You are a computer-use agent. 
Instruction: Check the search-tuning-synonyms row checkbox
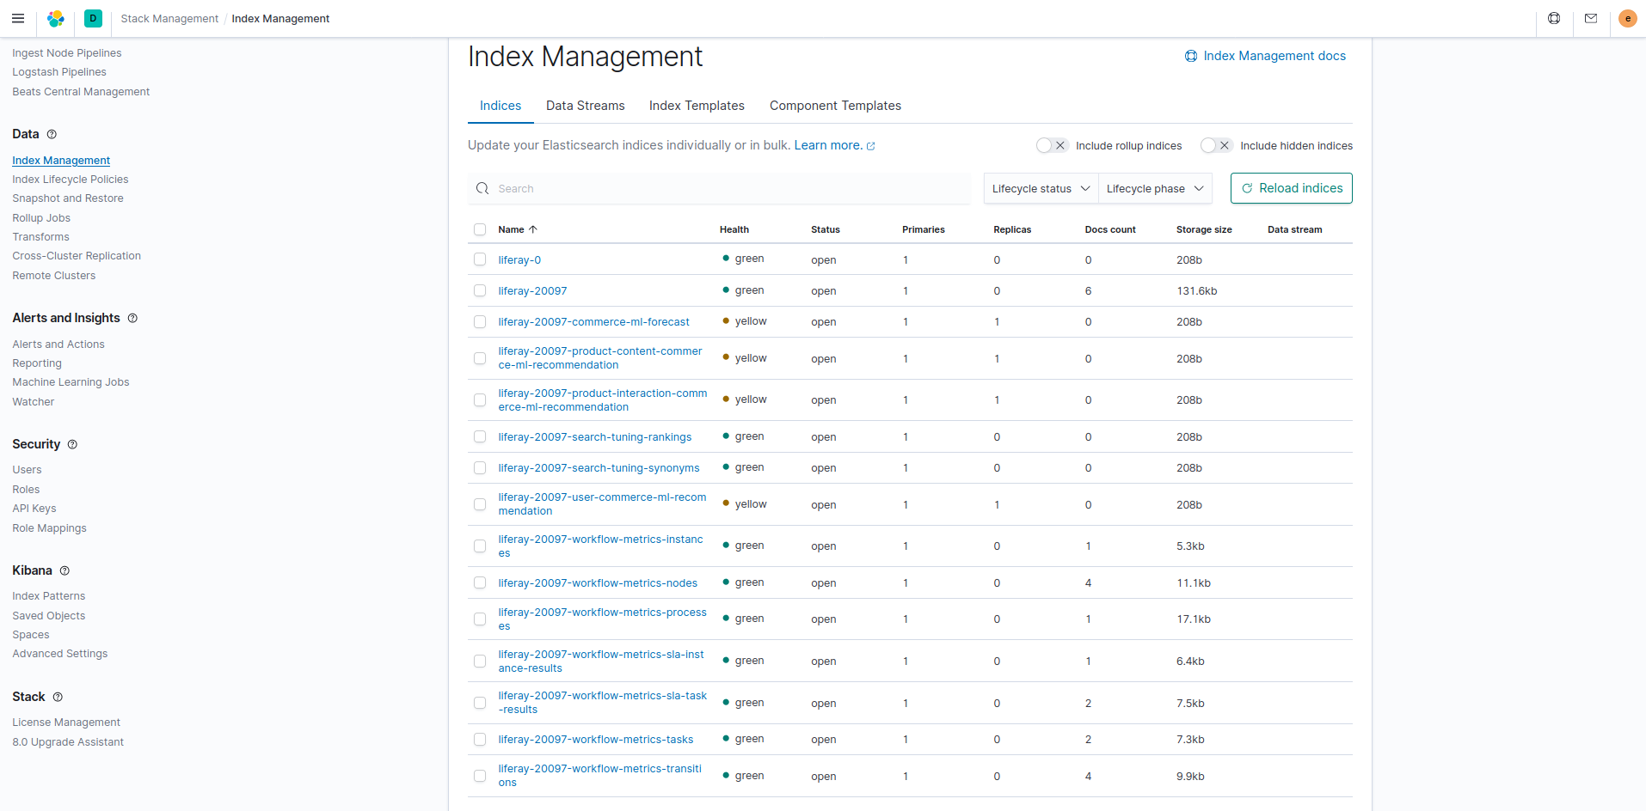click(480, 467)
